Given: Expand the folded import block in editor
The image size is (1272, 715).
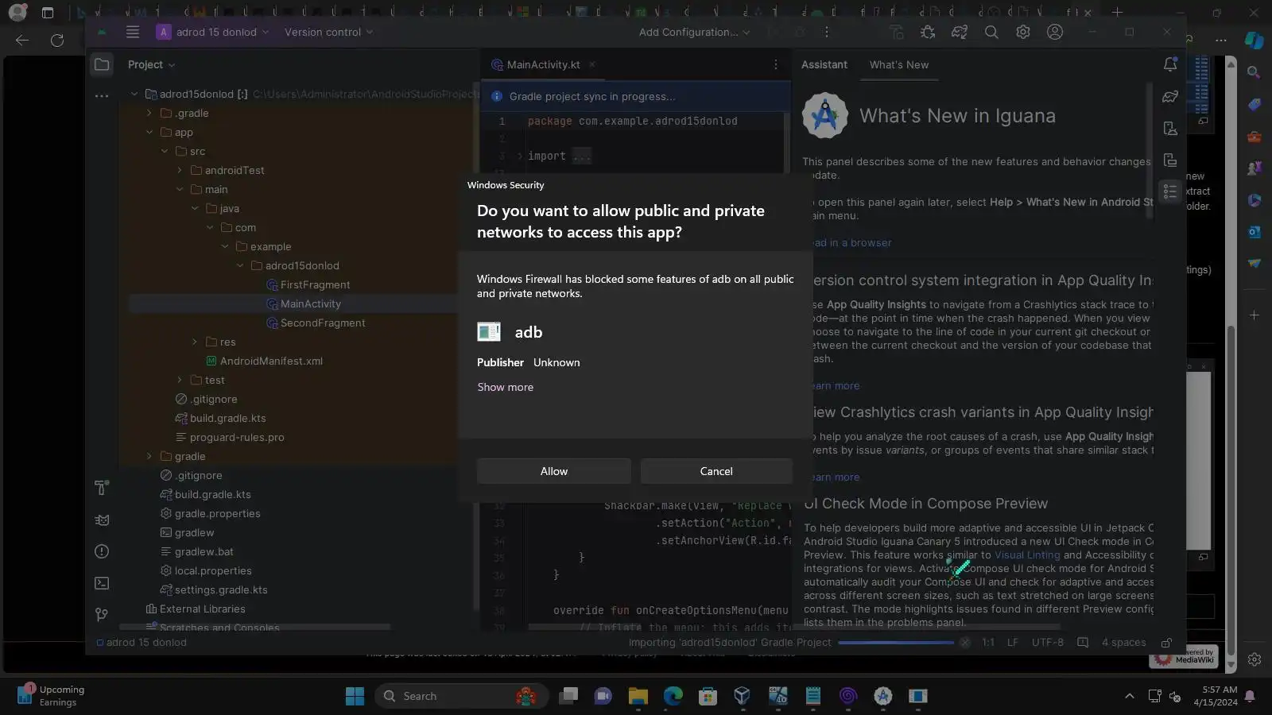Looking at the screenshot, I should pos(519,156).
